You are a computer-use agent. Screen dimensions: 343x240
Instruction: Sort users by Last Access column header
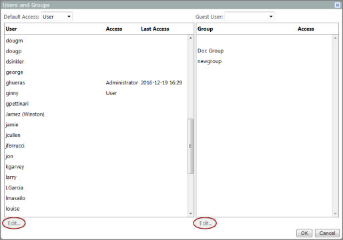coord(155,29)
